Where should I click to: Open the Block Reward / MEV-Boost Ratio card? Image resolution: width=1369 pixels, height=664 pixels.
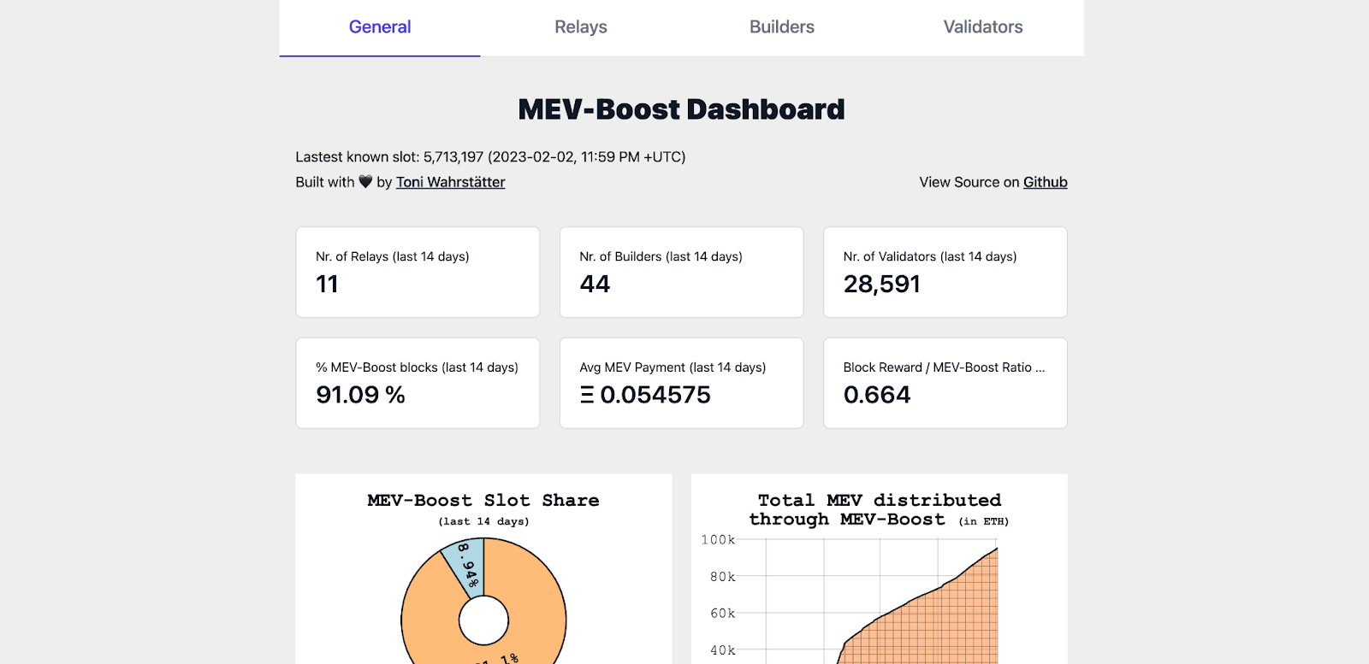coord(945,382)
